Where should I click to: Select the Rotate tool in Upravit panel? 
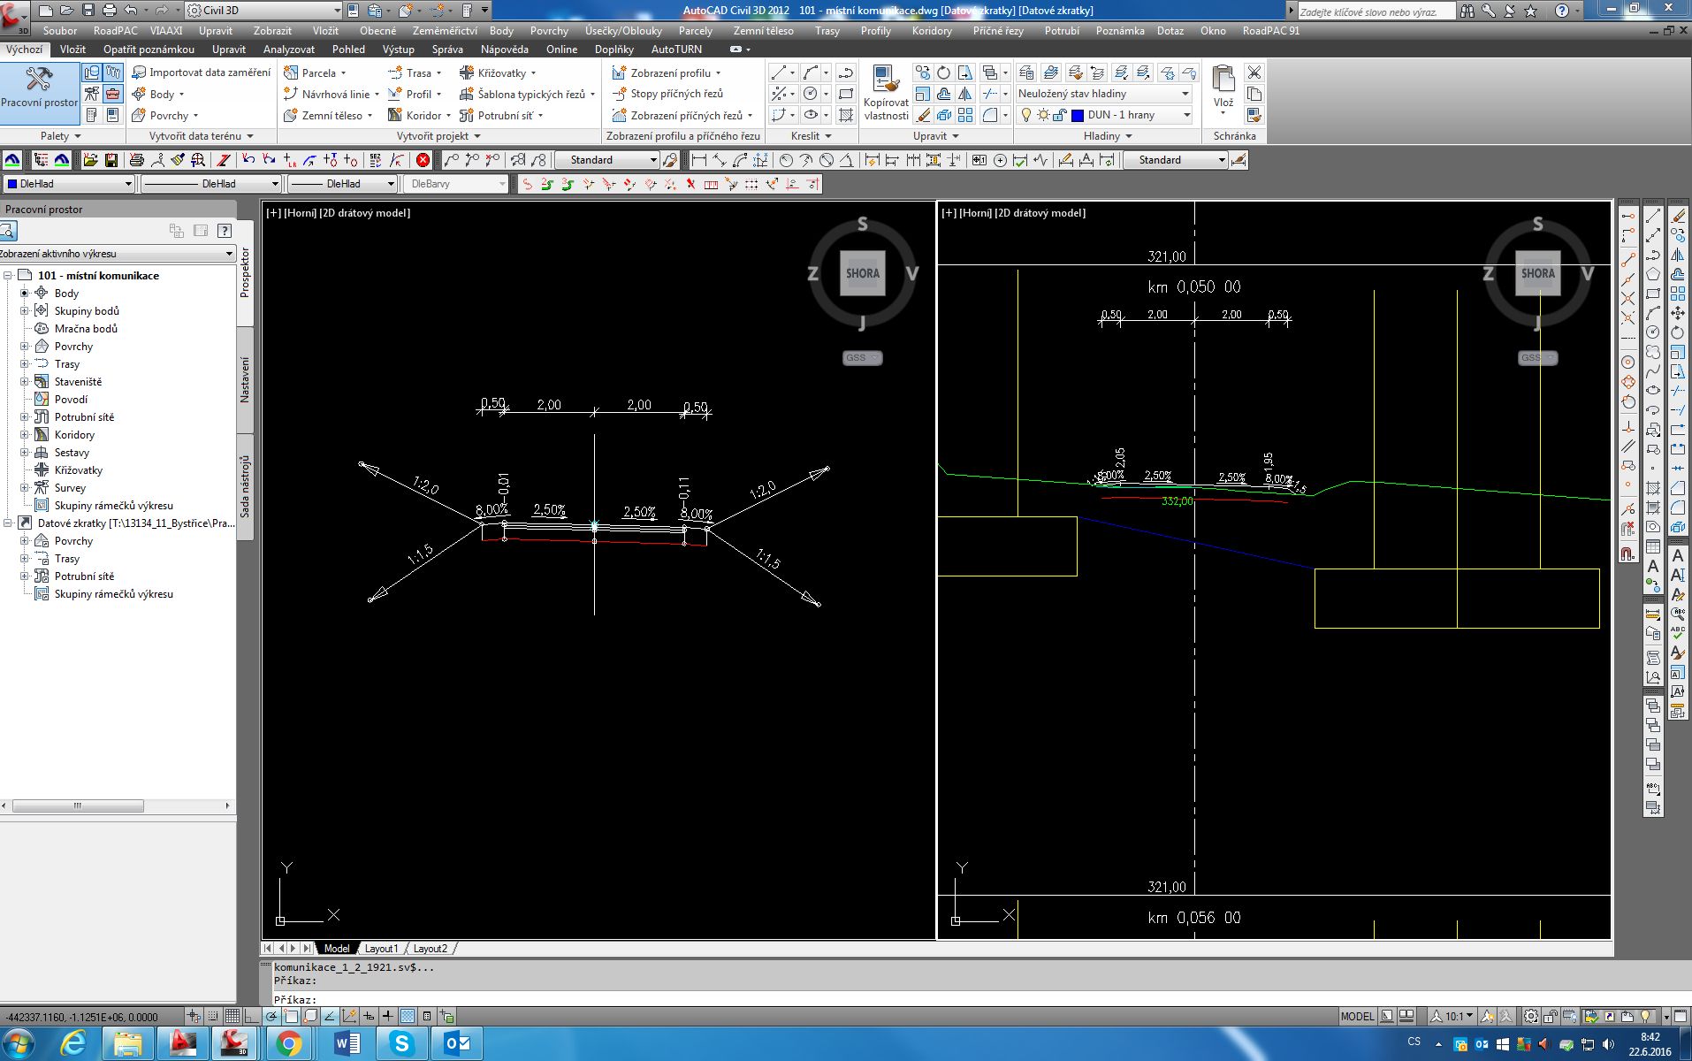coord(944,73)
